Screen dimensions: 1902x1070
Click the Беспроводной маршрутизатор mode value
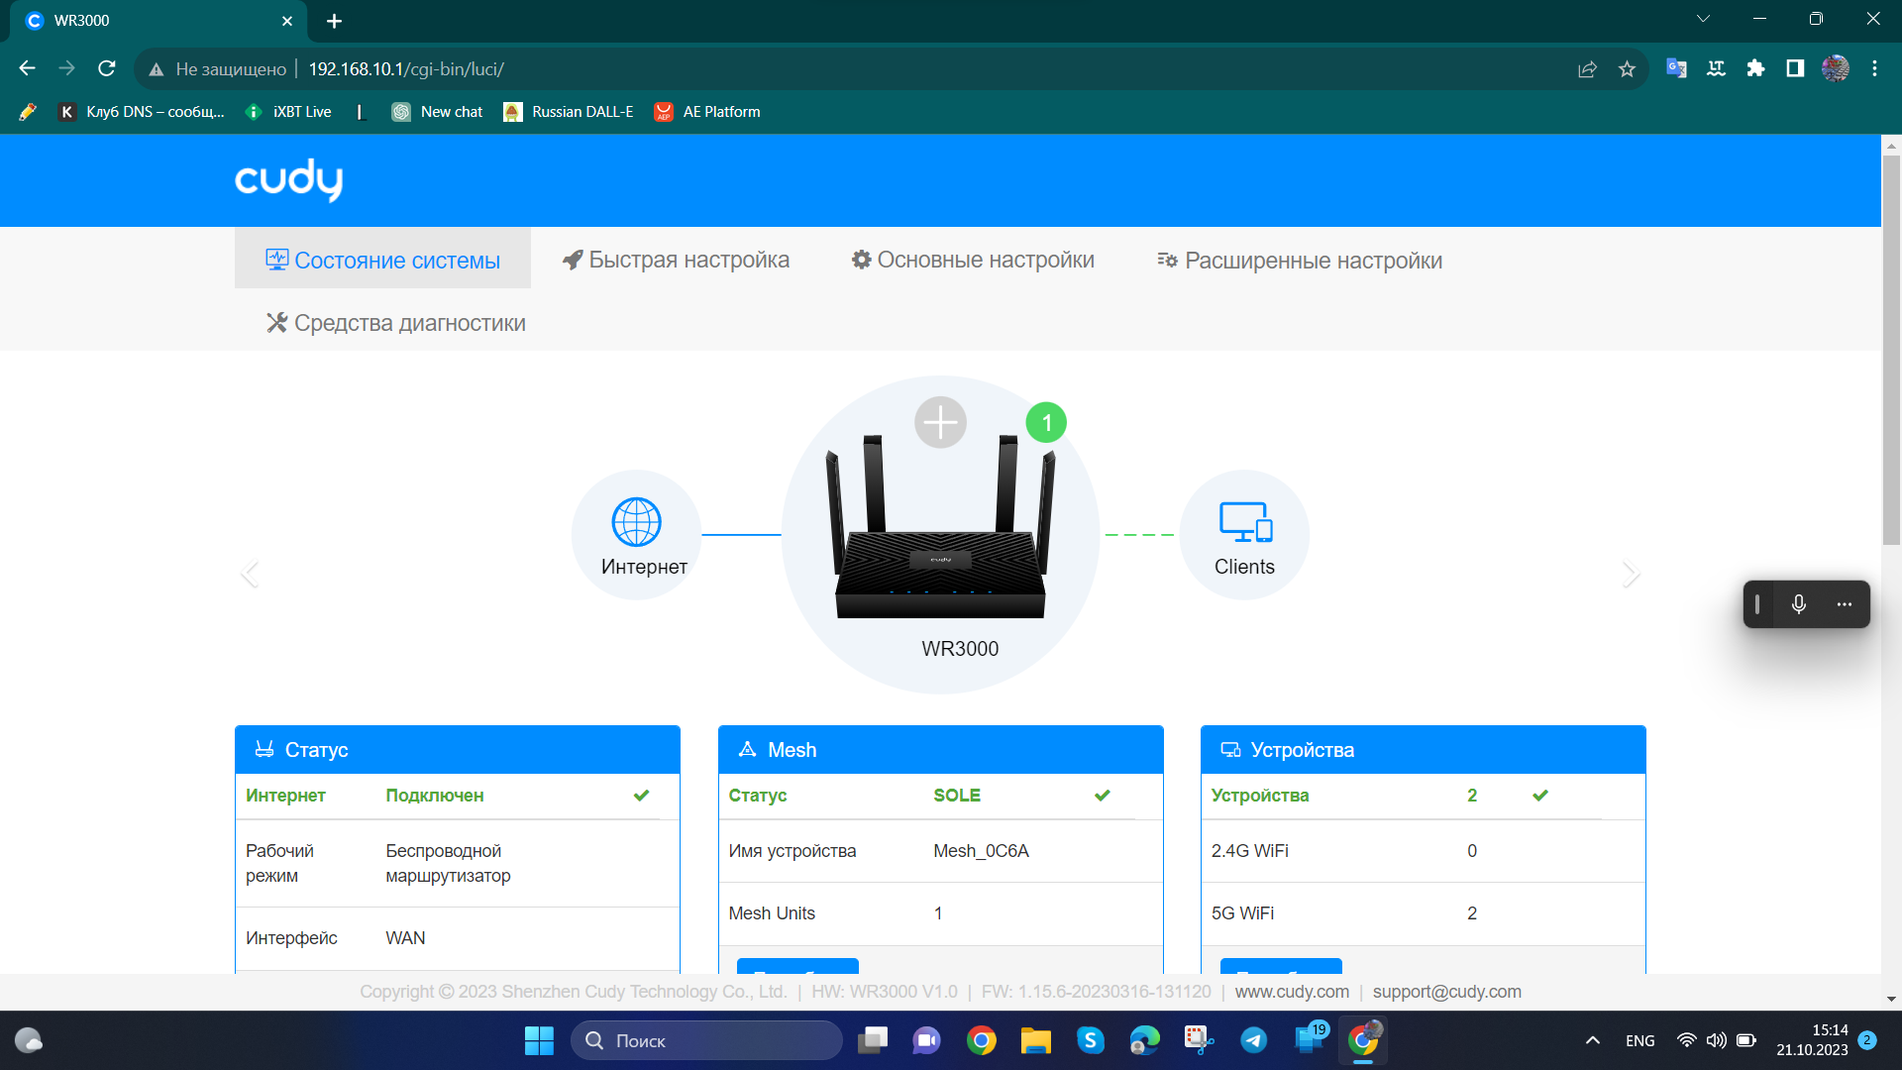[448, 863]
